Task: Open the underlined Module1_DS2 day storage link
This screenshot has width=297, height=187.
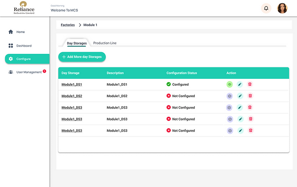Action: [x=72, y=96]
